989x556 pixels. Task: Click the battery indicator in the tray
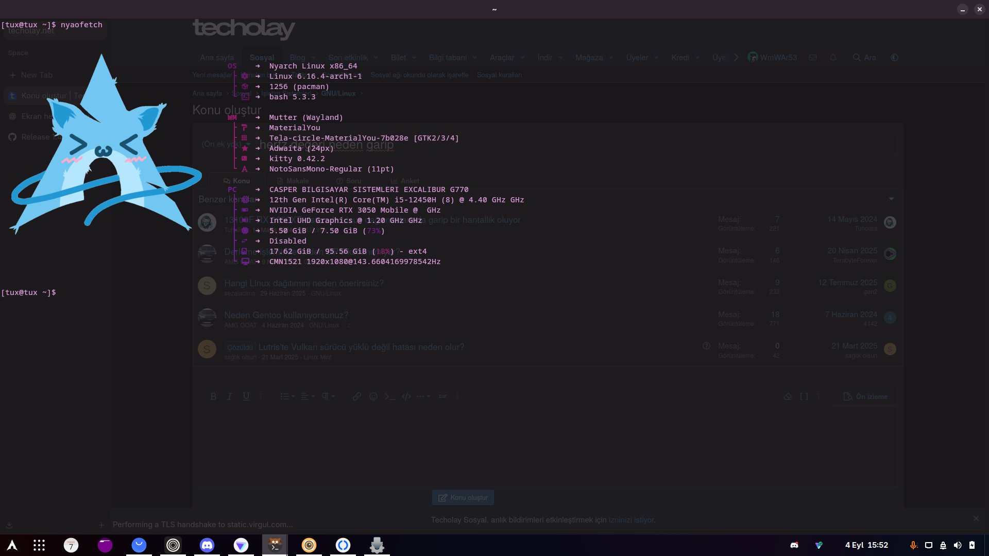pyautogui.click(x=972, y=545)
